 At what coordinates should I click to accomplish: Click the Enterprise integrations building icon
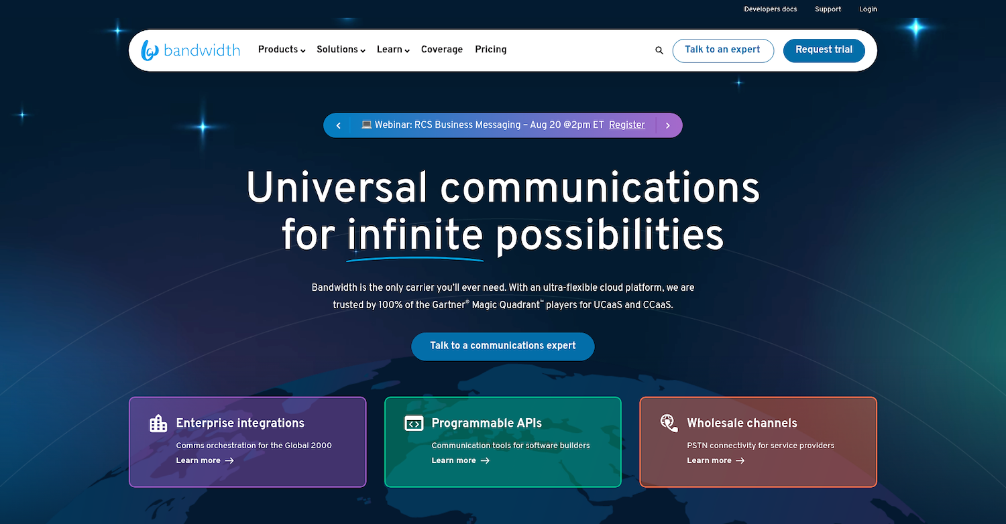tap(158, 423)
